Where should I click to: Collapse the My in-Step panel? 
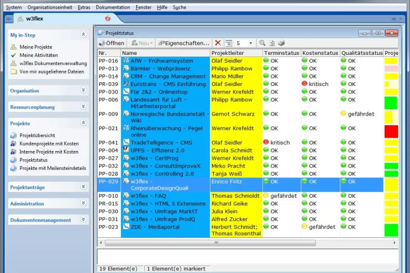pyautogui.click(x=83, y=34)
